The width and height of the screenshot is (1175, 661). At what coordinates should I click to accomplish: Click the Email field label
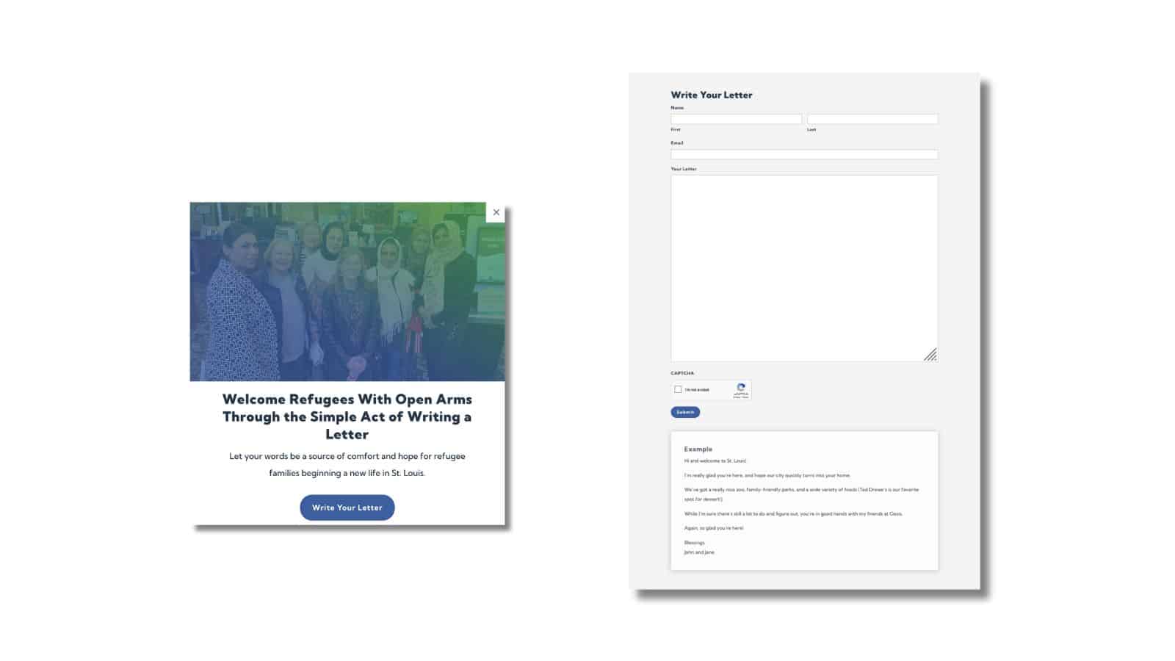coord(676,143)
